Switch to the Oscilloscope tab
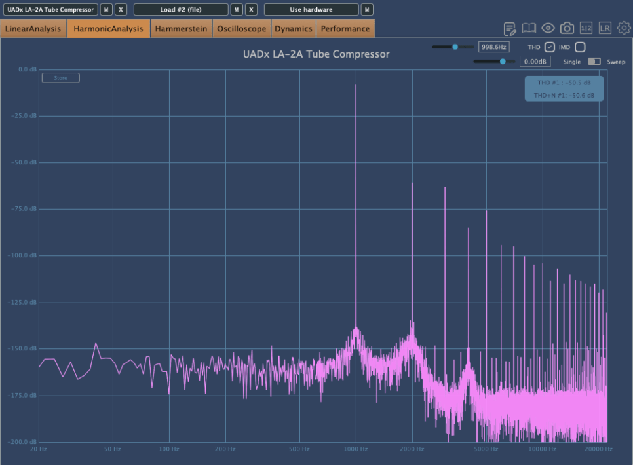The image size is (633, 465). (x=242, y=29)
